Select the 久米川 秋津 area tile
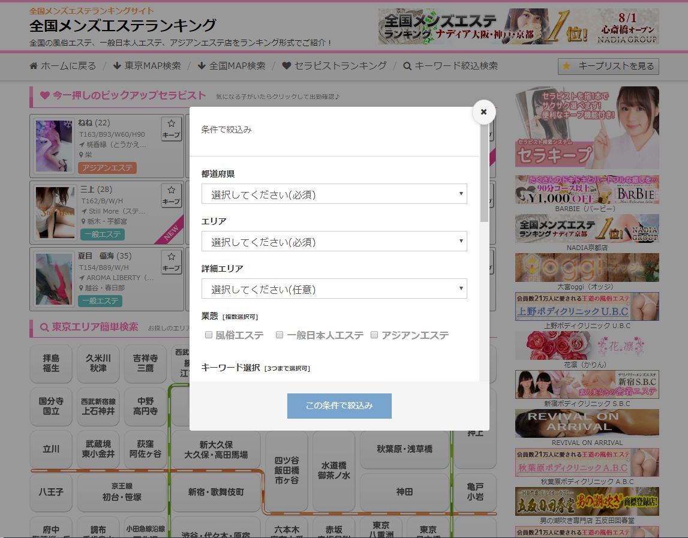The width and height of the screenshot is (688, 538). coord(98,363)
